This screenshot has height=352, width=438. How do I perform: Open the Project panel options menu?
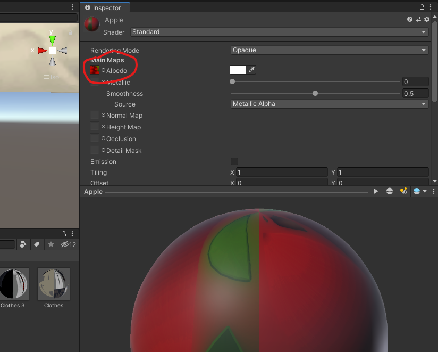[x=72, y=234]
